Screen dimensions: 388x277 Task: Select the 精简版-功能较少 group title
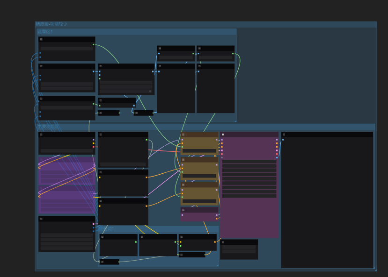tap(51, 24)
